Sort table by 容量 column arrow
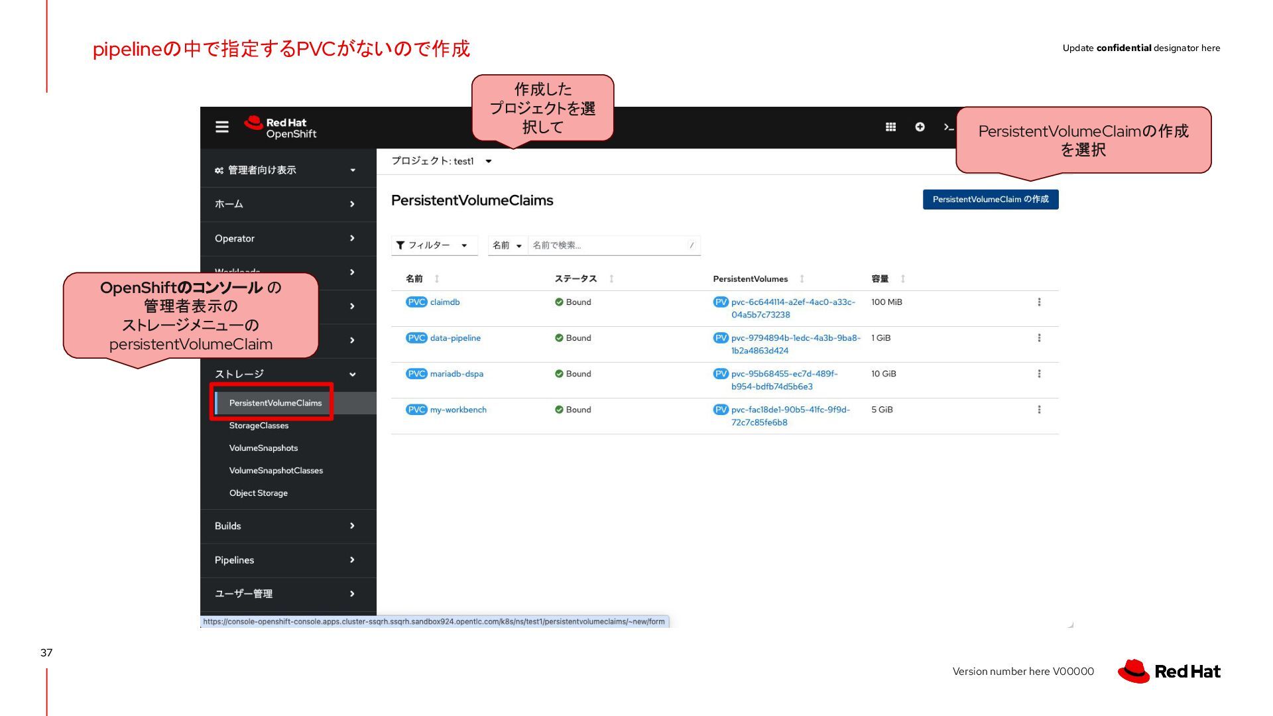1273x716 pixels. [902, 279]
